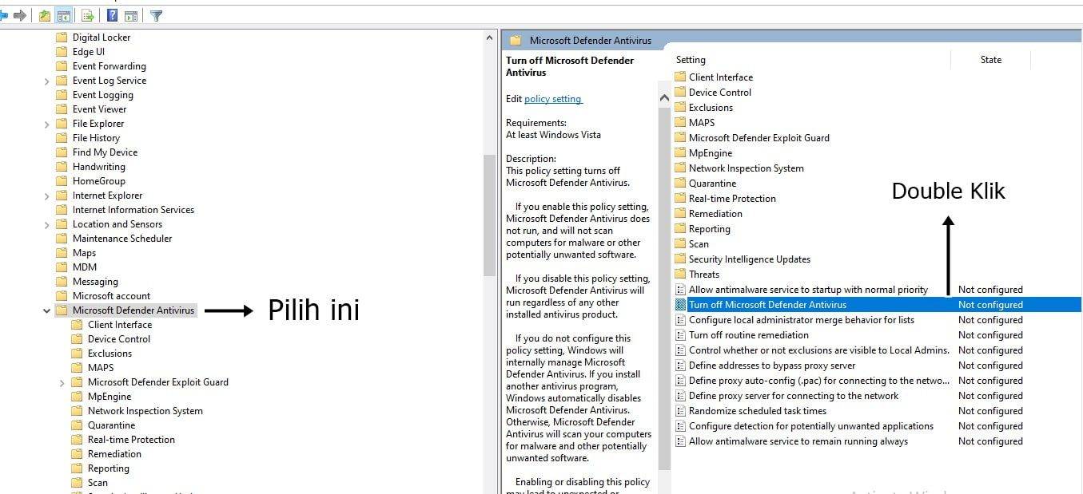Click the Filter funnel toolbar icon
The width and height of the screenshot is (1083, 494).
point(157,15)
